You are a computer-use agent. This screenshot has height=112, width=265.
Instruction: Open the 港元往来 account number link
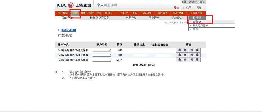click(102, 50)
